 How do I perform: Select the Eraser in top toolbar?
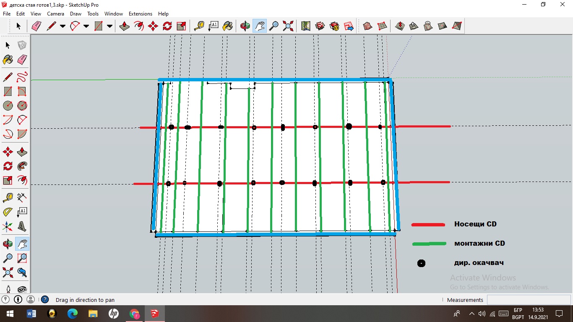[x=36, y=26]
